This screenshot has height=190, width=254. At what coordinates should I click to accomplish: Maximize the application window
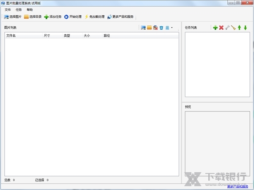[238, 3]
